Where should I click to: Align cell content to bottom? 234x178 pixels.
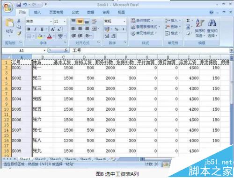coord(87,21)
